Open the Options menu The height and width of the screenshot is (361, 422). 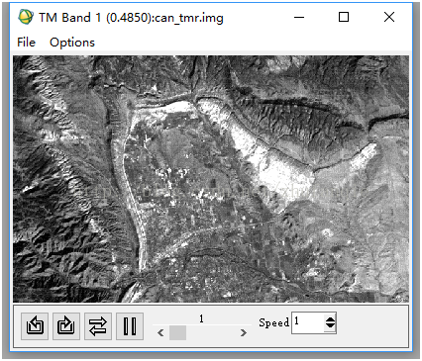[72, 43]
